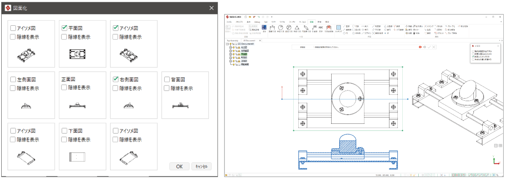Enable the 左側面図 checkbox
Screen dimensions: 505x179
click(x=13, y=79)
